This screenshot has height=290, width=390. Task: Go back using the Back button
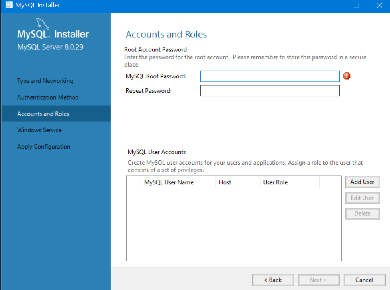click(273, 280)
